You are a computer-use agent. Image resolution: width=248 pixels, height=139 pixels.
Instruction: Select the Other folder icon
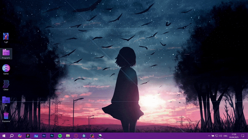coord(6,85)
